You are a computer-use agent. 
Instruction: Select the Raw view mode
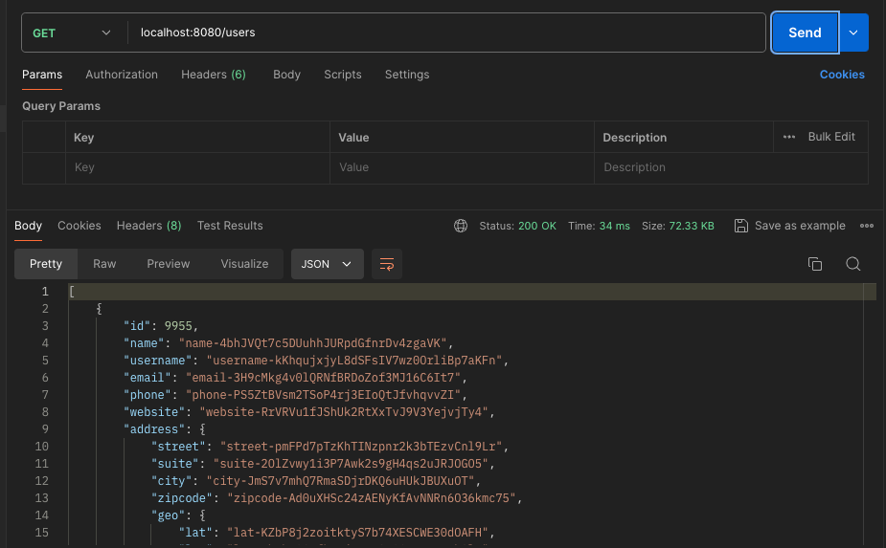(104, 264)
